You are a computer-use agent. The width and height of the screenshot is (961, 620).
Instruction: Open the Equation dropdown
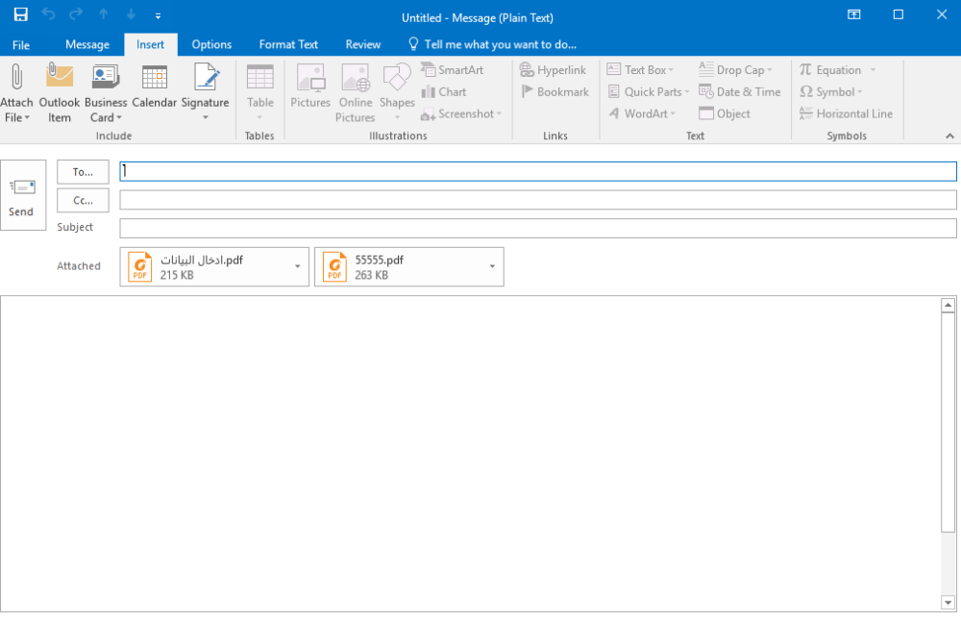pyautogui.click(x=837, y=70)
